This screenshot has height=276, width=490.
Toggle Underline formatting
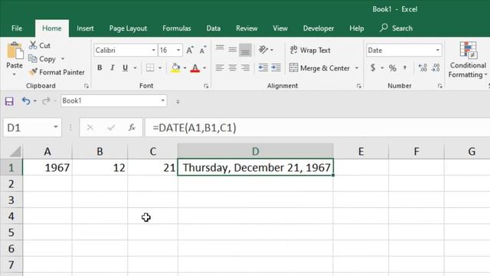click(125, 67)
